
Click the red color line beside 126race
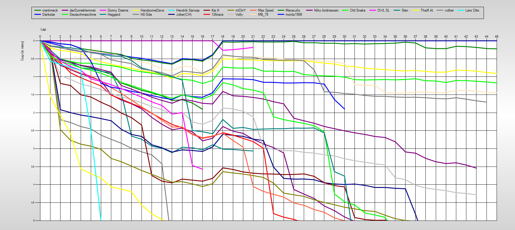[x=207, y=15]
